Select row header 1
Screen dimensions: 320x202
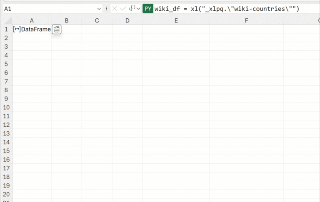coord(6,30)
